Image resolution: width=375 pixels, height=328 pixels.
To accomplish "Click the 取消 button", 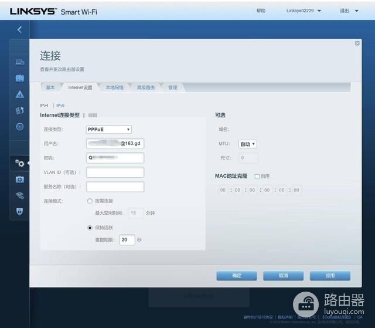I will (x=284, y=276).
